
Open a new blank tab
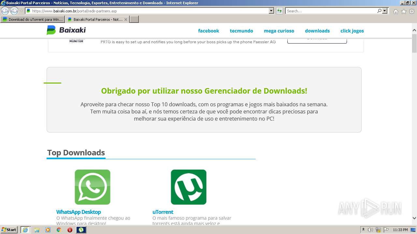coord(134,19)
